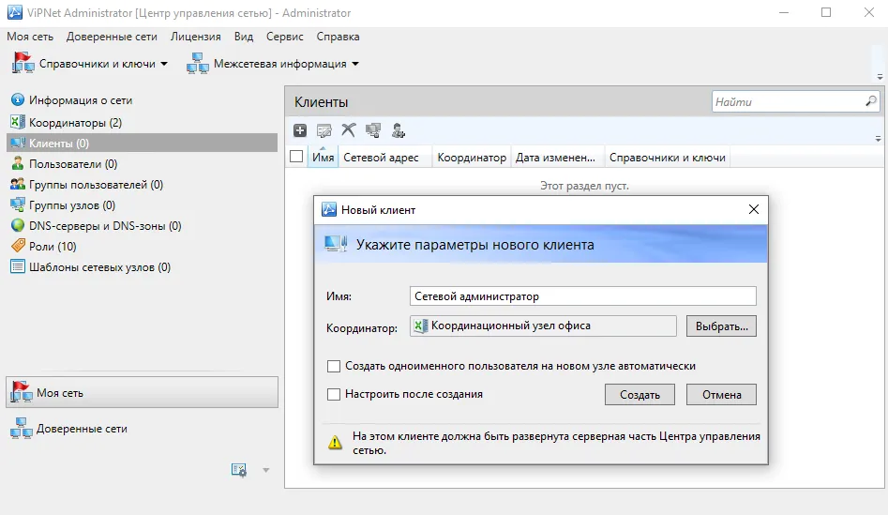The width and height of the screenshot is (888, 515).
Task: Open the Сервис menu
Action: pos(285,37)
